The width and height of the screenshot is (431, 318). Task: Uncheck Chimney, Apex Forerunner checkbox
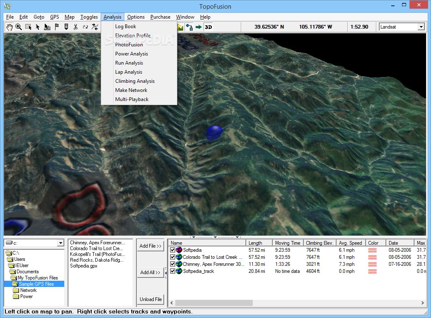pos(173,264)
